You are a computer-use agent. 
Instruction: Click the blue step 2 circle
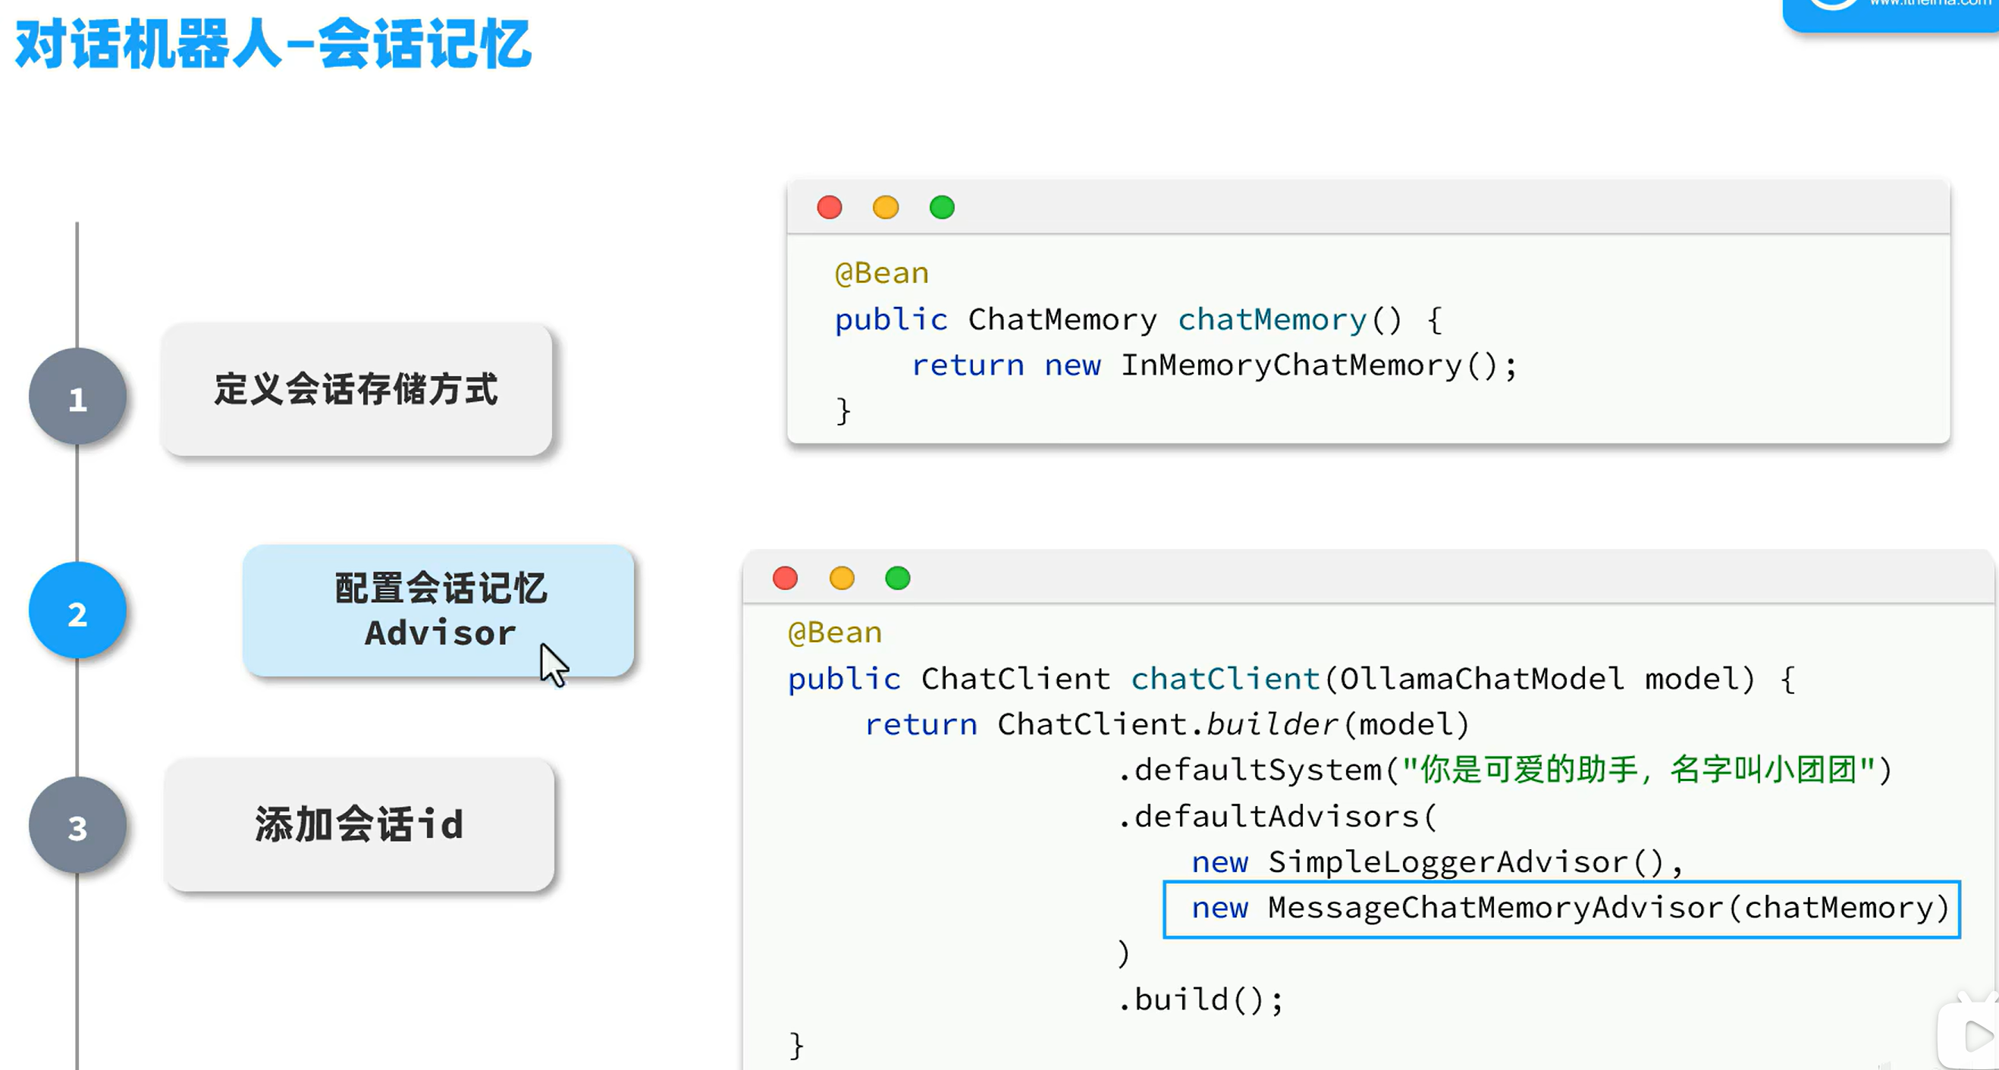[77, 611]
